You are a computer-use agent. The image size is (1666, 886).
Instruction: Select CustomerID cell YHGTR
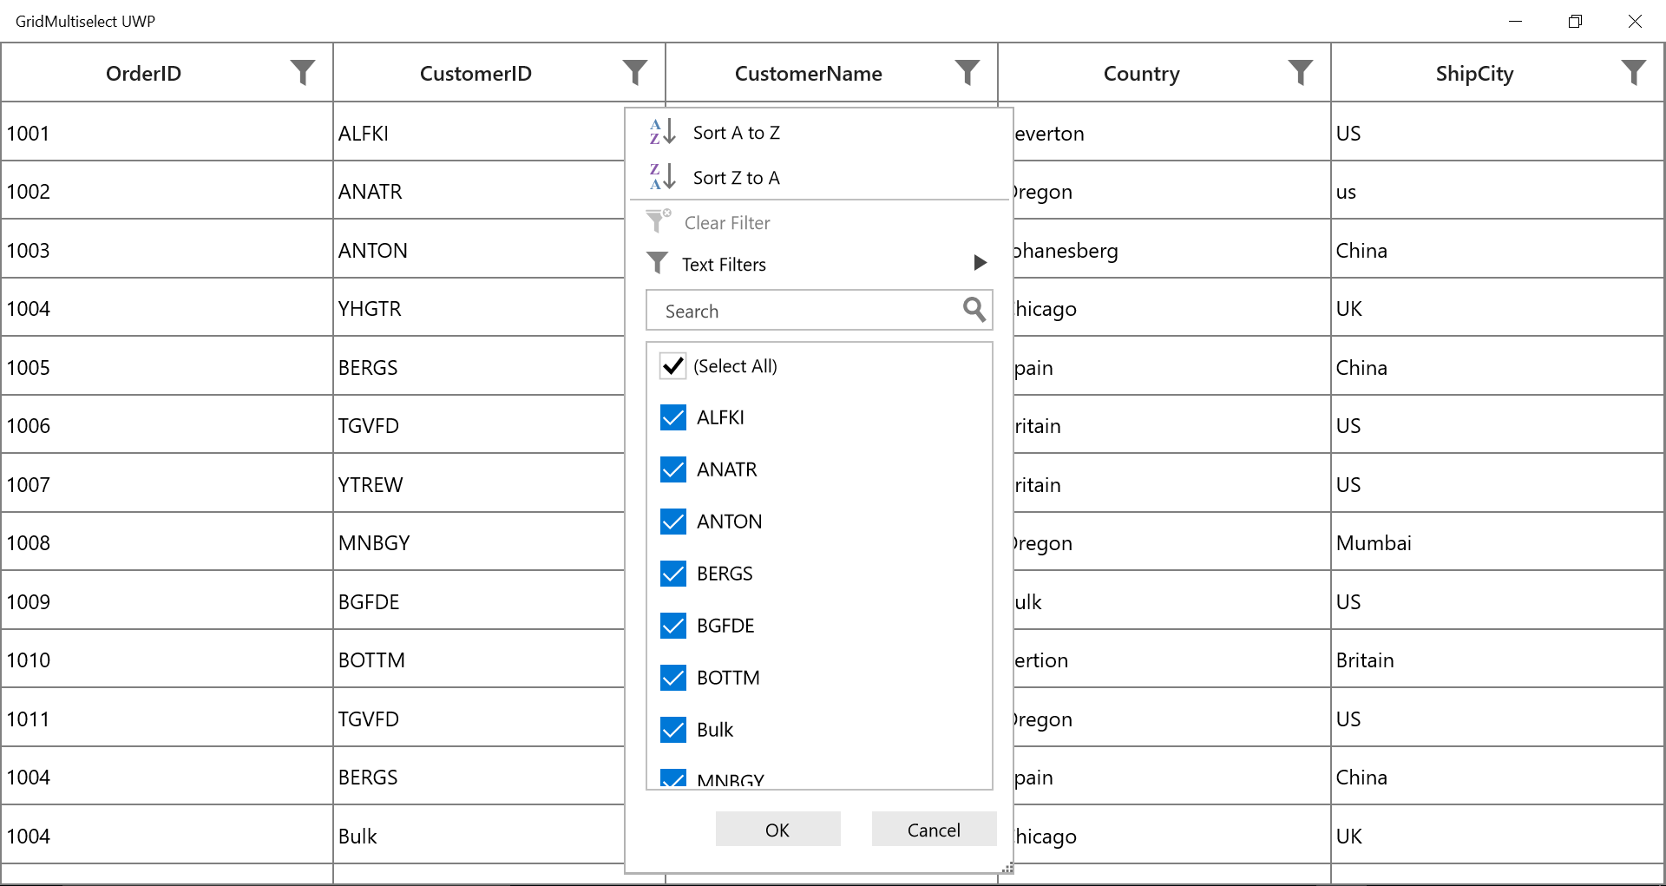tap(479, 308)
